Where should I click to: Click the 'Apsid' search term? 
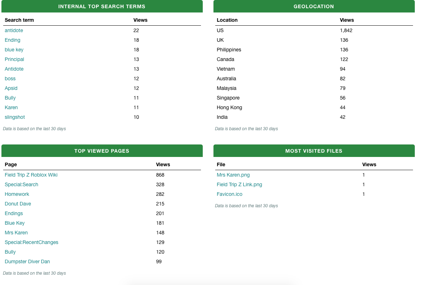[x=11, y=88]
